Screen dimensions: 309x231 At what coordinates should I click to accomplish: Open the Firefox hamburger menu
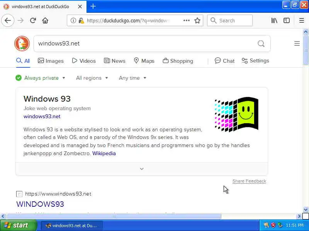(x=302, y=20)
